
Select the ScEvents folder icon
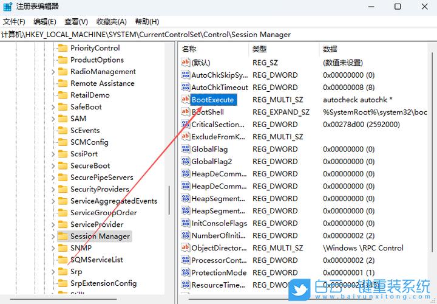tap(63, 130)
